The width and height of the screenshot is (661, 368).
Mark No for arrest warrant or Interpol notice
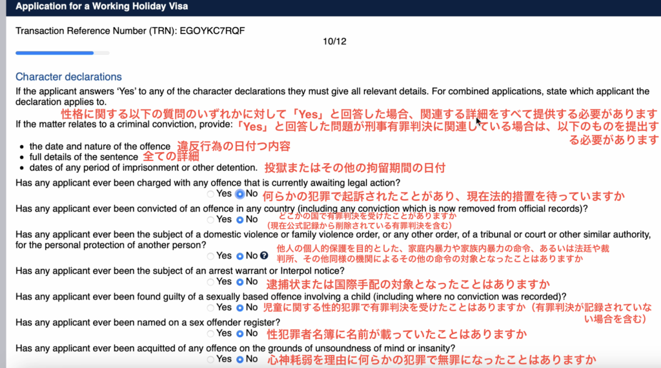click(240, 282)
